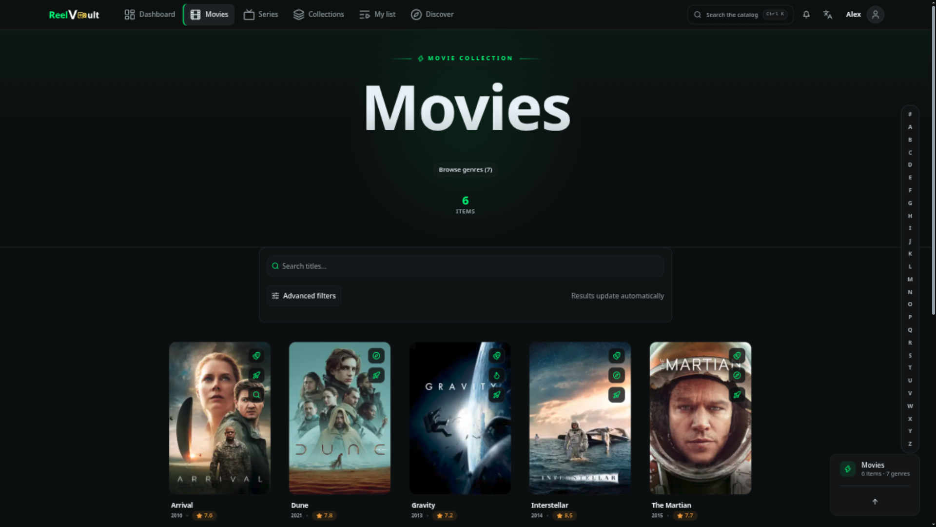Click the rocket genre icon on Arrival poster
Screen dimensions: 936x527
(256, 375)
